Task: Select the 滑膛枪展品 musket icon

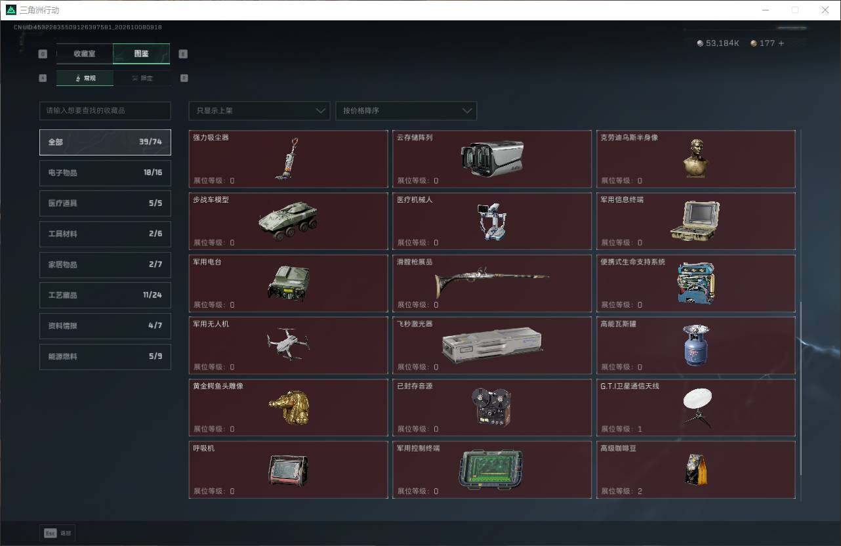Action: point(492,282)
